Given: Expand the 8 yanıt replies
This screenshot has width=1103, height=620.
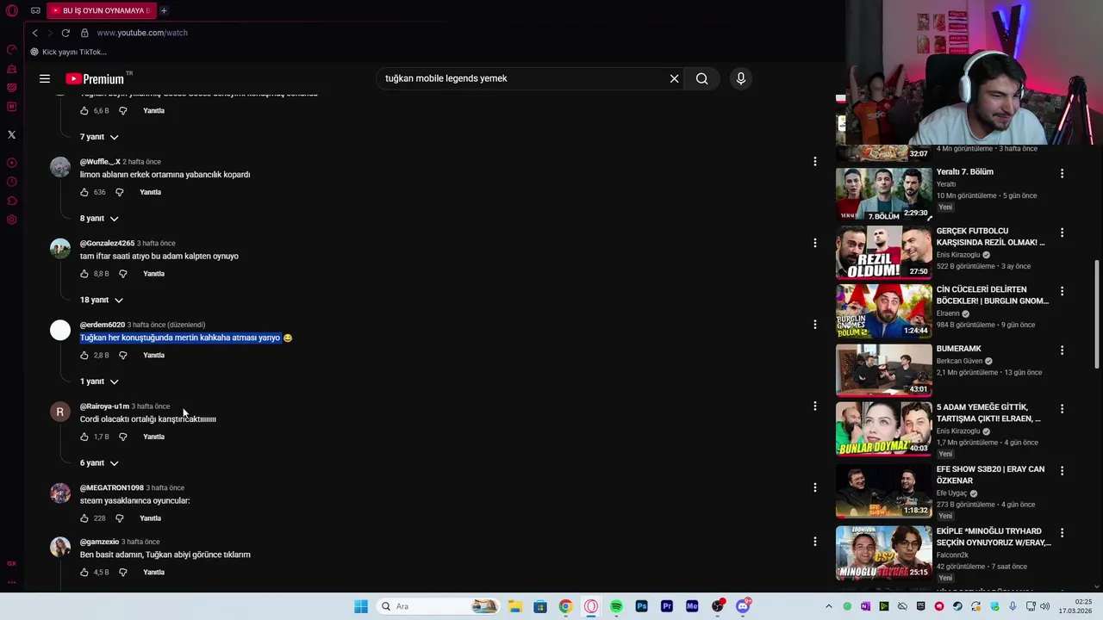Looking at the screenshot, I should point(99,219).
